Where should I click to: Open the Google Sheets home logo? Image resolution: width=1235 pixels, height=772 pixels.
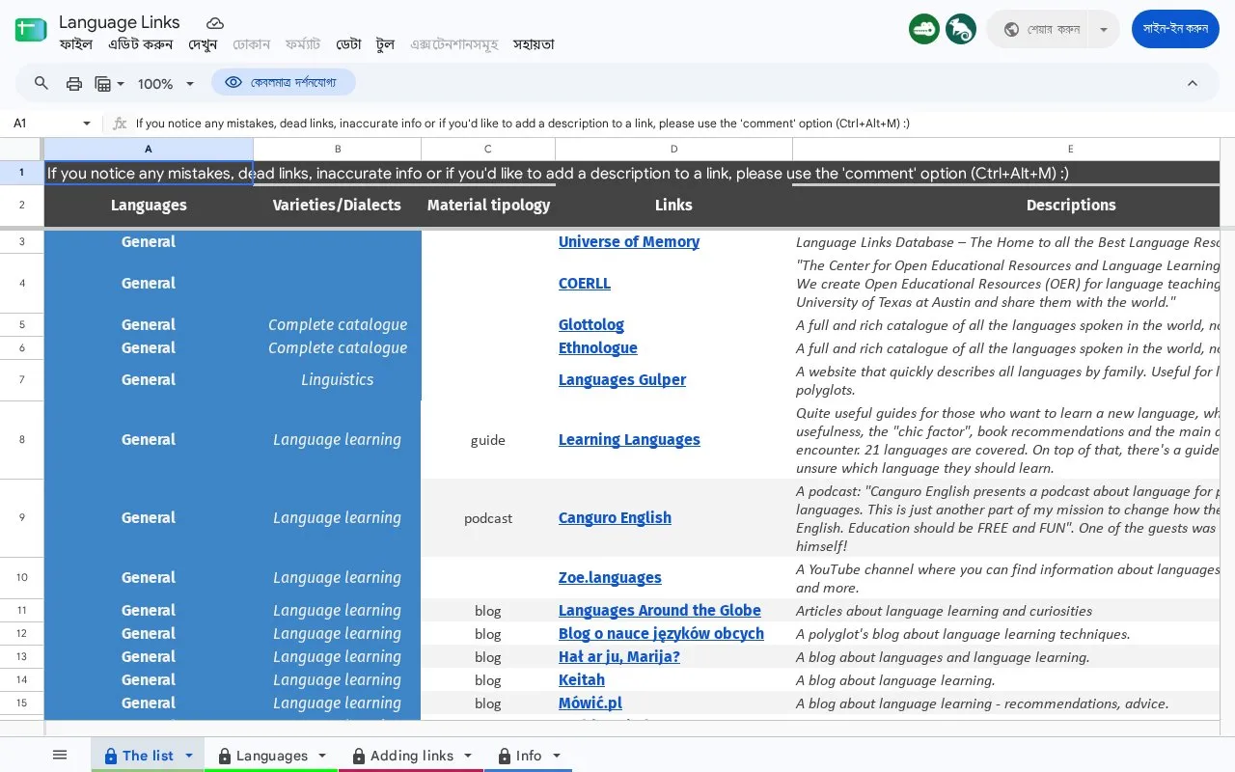(31, 30)
